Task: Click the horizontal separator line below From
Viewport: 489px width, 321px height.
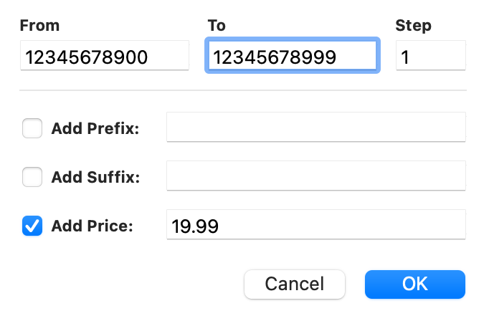Action: [243, 90]
